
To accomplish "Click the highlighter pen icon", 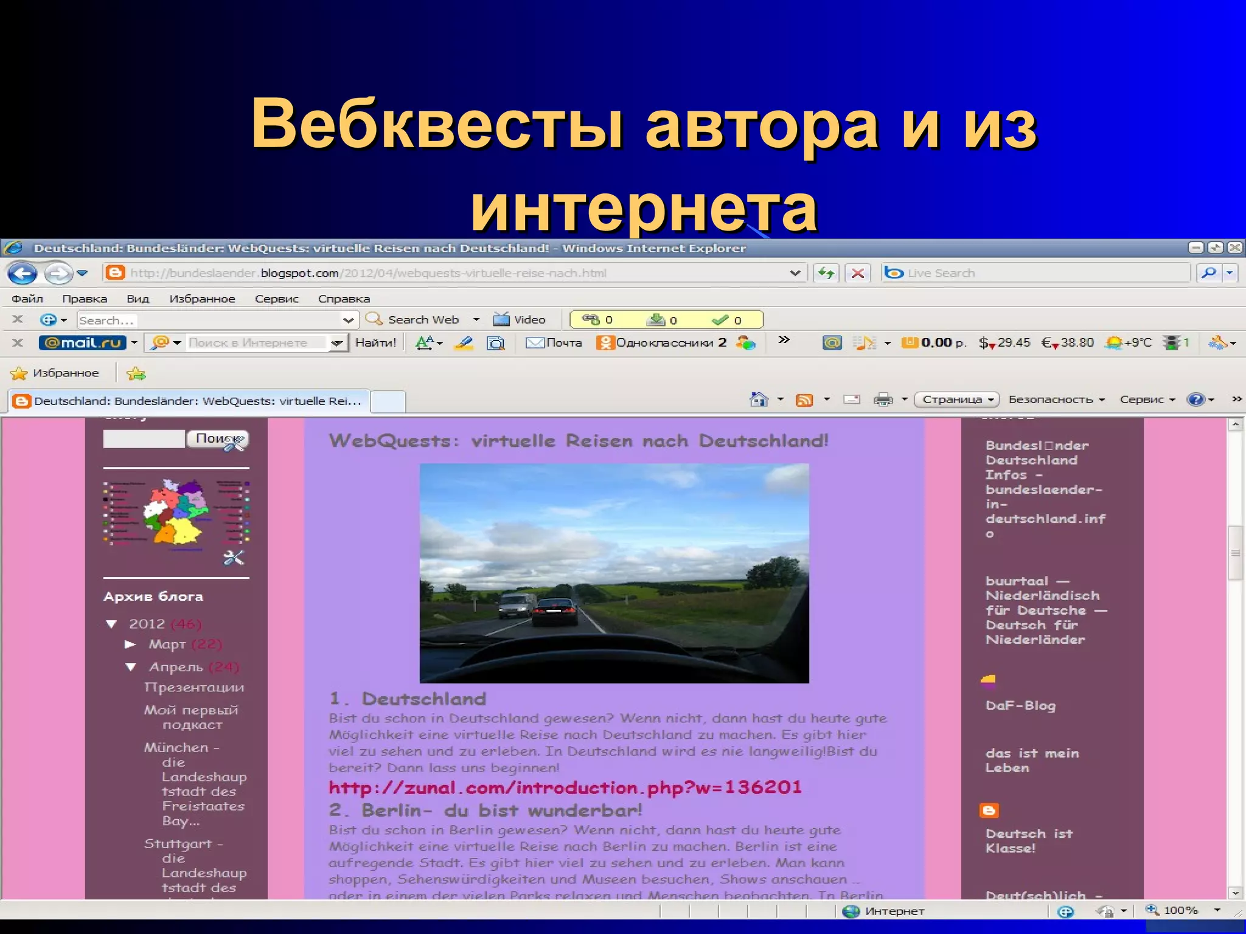I will coord(464,343).
